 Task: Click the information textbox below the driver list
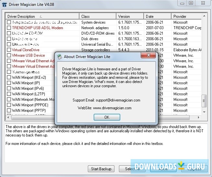point(106,143)
